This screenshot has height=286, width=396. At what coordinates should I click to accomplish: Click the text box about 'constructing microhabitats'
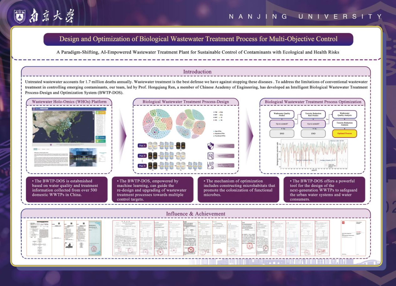click(238, 189)
